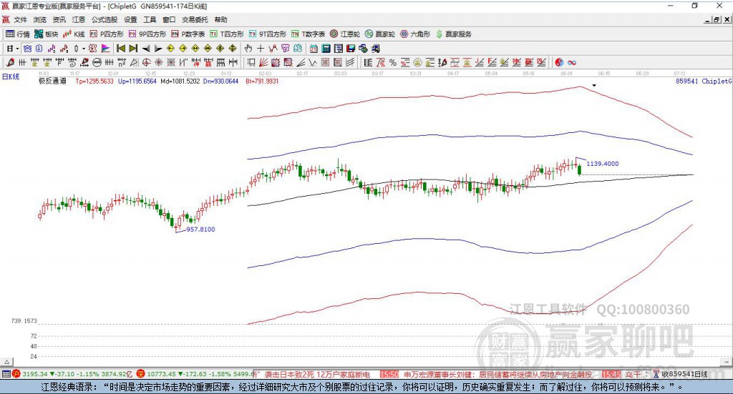
Task: Select the hand pan tool
Action: pyautogui.click(x=248, y=49)
